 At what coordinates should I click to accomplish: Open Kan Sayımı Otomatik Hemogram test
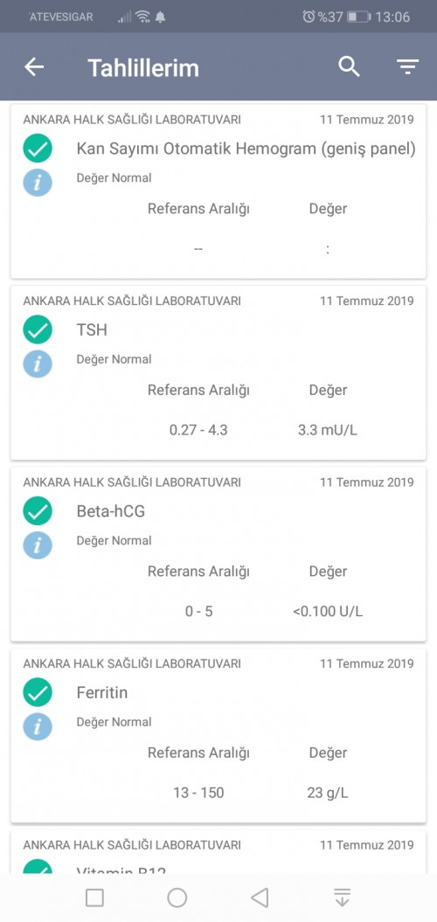pyautogui.click(x=246, y=149)
